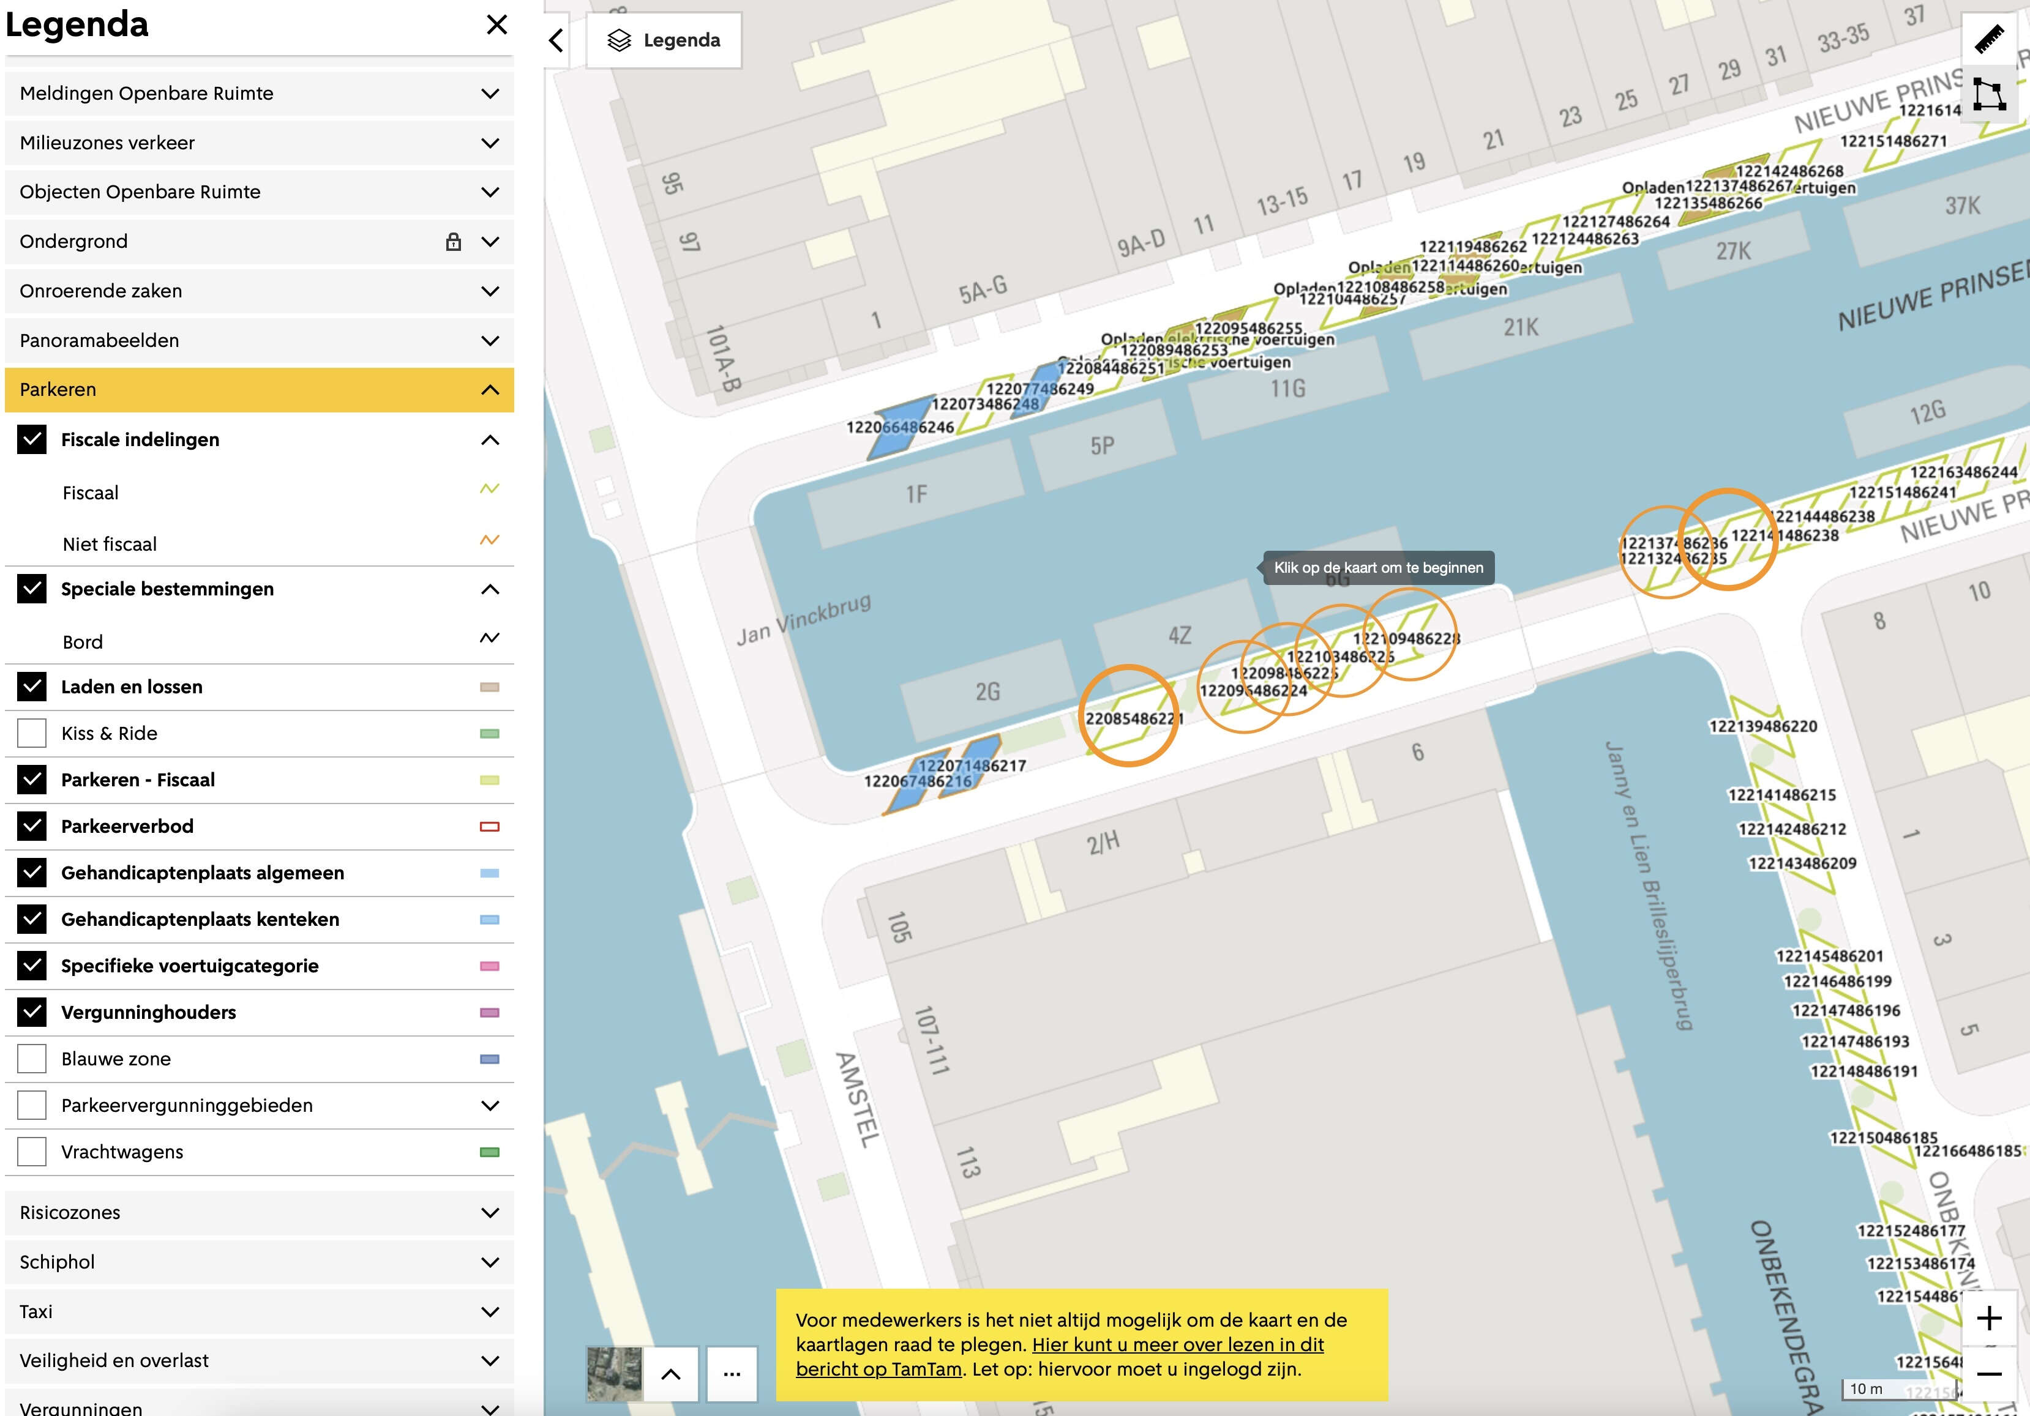Expand the Parkeervergunninggebieden sublayers
Image resolution: width=2030 pixels, height=1416 pixels.
pos(490,1106)
